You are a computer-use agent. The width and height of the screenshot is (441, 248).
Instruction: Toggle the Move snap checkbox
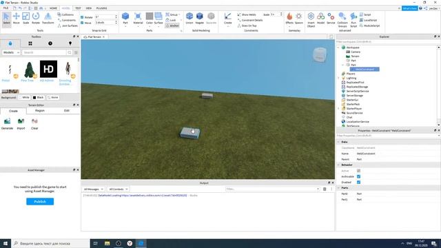(82, 23)
